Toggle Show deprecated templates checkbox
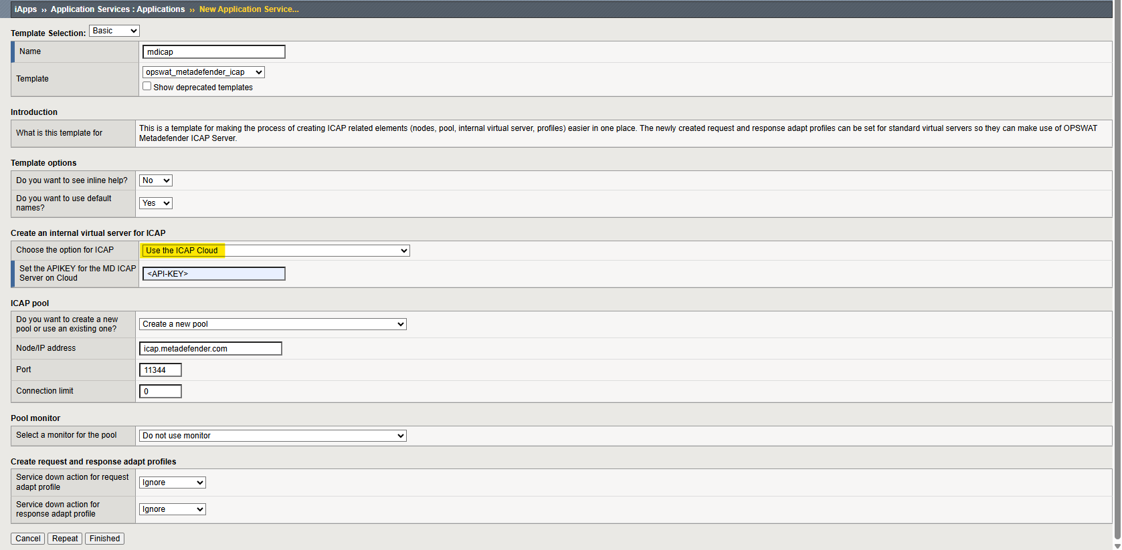Screen dimensions: 1122x550 (x=147, y=86)
